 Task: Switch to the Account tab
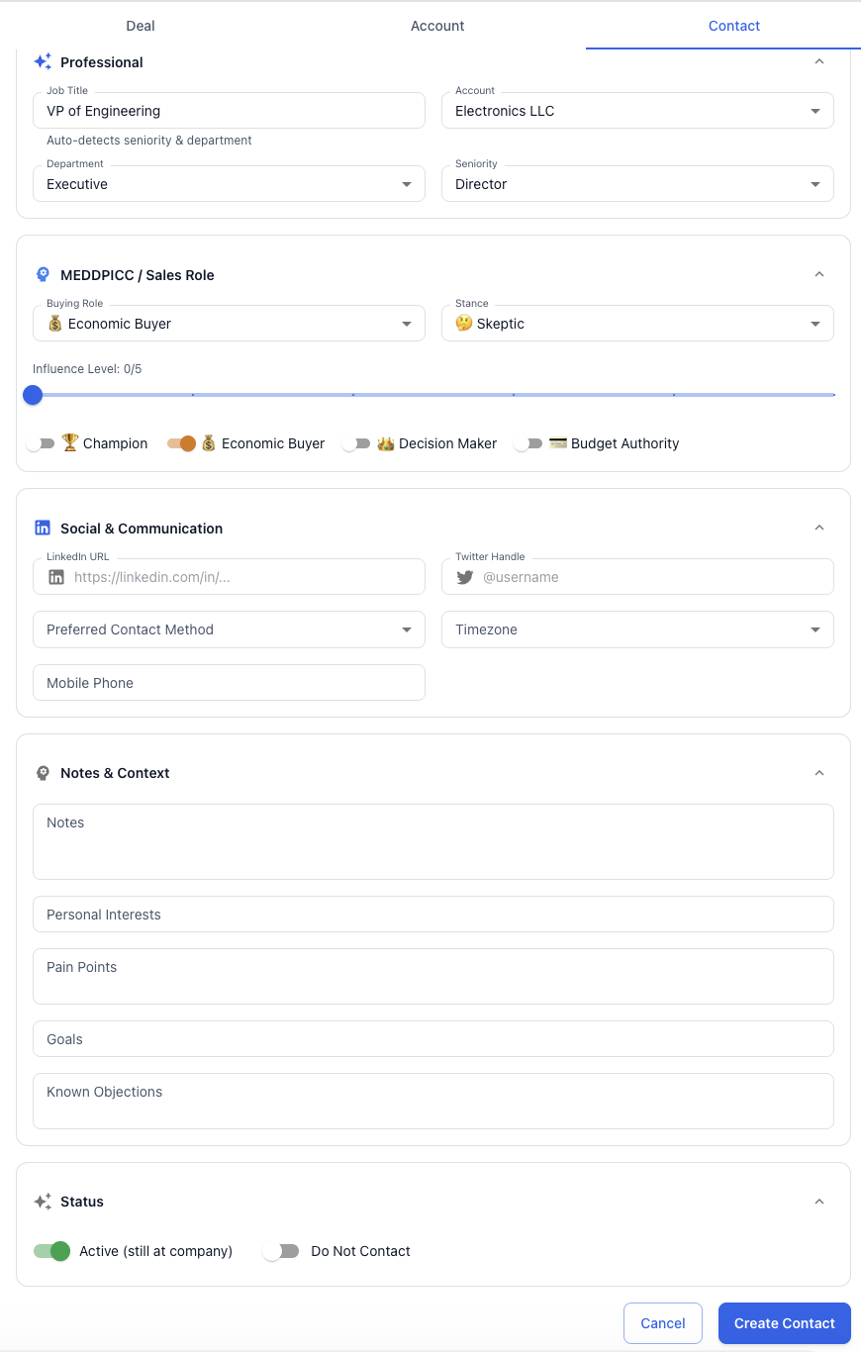click(x=437, y=26)
